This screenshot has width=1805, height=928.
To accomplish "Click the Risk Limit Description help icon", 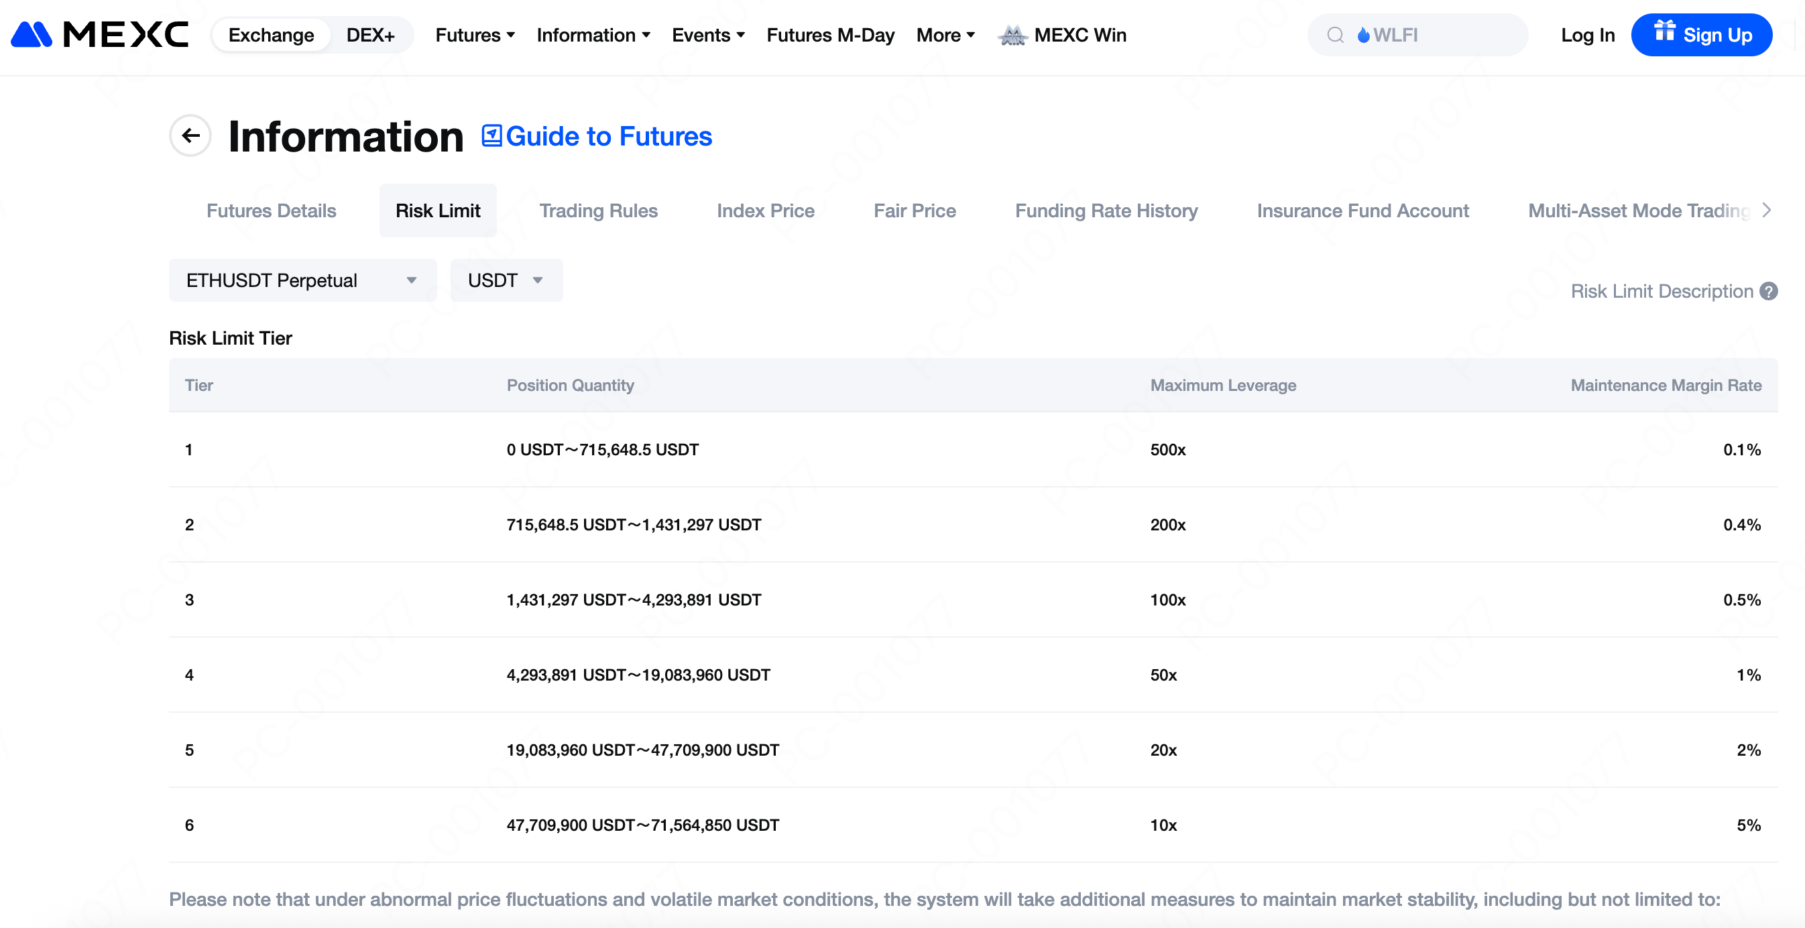I will pyautogui.click(x=1769, y=291).
